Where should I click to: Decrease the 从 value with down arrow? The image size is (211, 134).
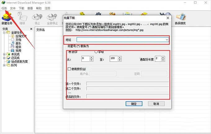click(x=91, y=60)
